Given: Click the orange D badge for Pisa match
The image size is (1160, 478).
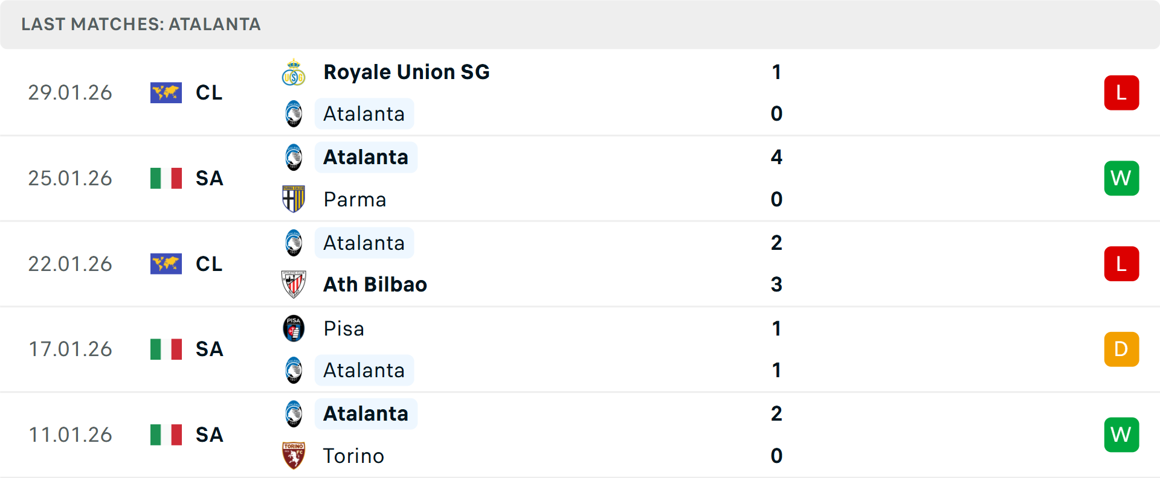Looking at the screenshot, I should pos(1121,349).
